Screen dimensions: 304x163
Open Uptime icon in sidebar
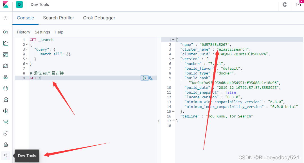(6, 133)
